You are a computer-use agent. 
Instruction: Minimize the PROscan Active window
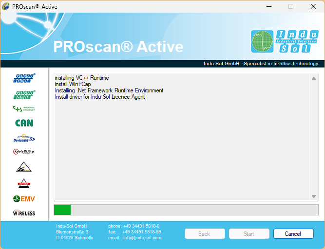pos(269,6)
